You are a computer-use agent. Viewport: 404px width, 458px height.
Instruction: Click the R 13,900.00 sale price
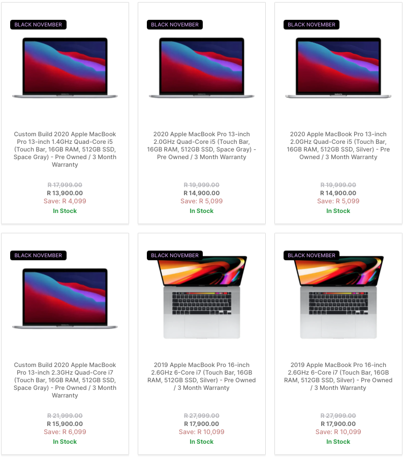65,193
